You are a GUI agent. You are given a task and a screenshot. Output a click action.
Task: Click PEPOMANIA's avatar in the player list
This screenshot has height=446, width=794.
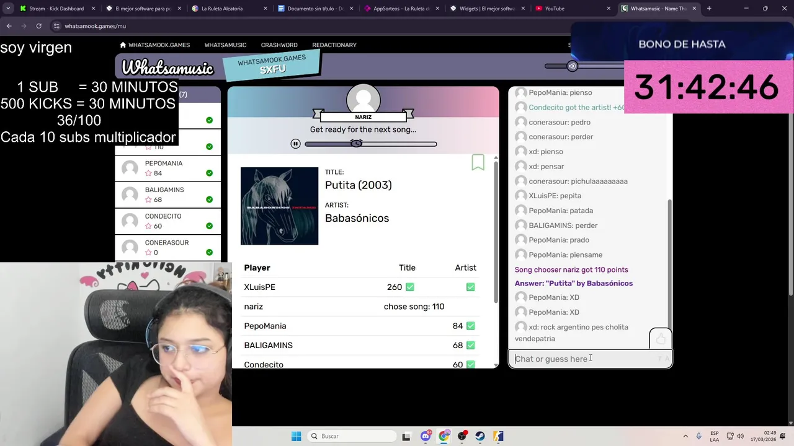coord(130,168)
